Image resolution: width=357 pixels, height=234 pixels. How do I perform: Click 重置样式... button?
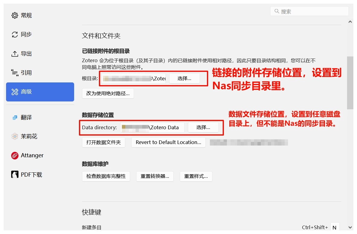click(x=196, y=176)
